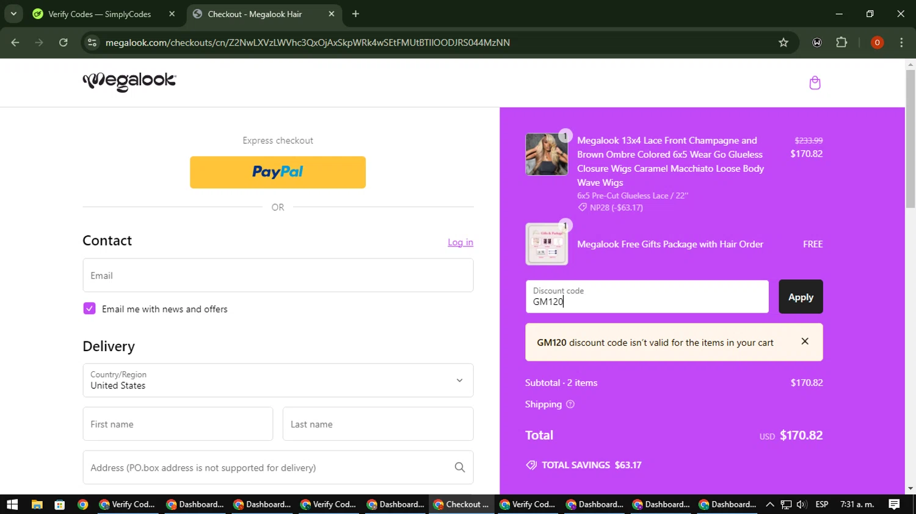Screen dimensions: 916x514
Task: Open the Windows notification center
Action: point(894,504)
